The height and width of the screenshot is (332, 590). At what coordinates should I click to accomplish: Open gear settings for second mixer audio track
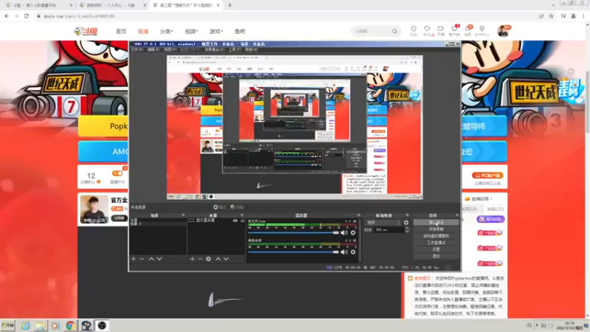pyautogui.click(x=353, y=252)
